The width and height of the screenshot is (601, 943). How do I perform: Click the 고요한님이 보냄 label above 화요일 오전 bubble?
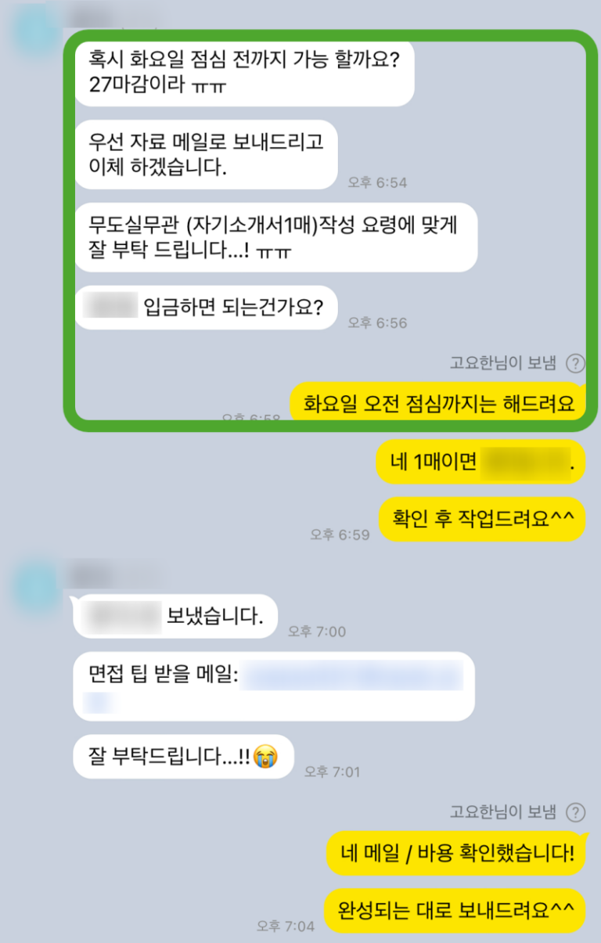click(x=502, y=363)
